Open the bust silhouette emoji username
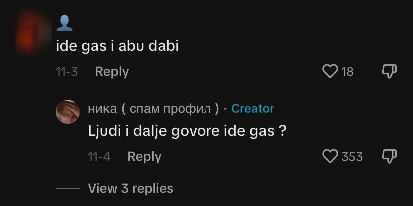This screenshot has width=413, height=206. click(x=64, y=24)
